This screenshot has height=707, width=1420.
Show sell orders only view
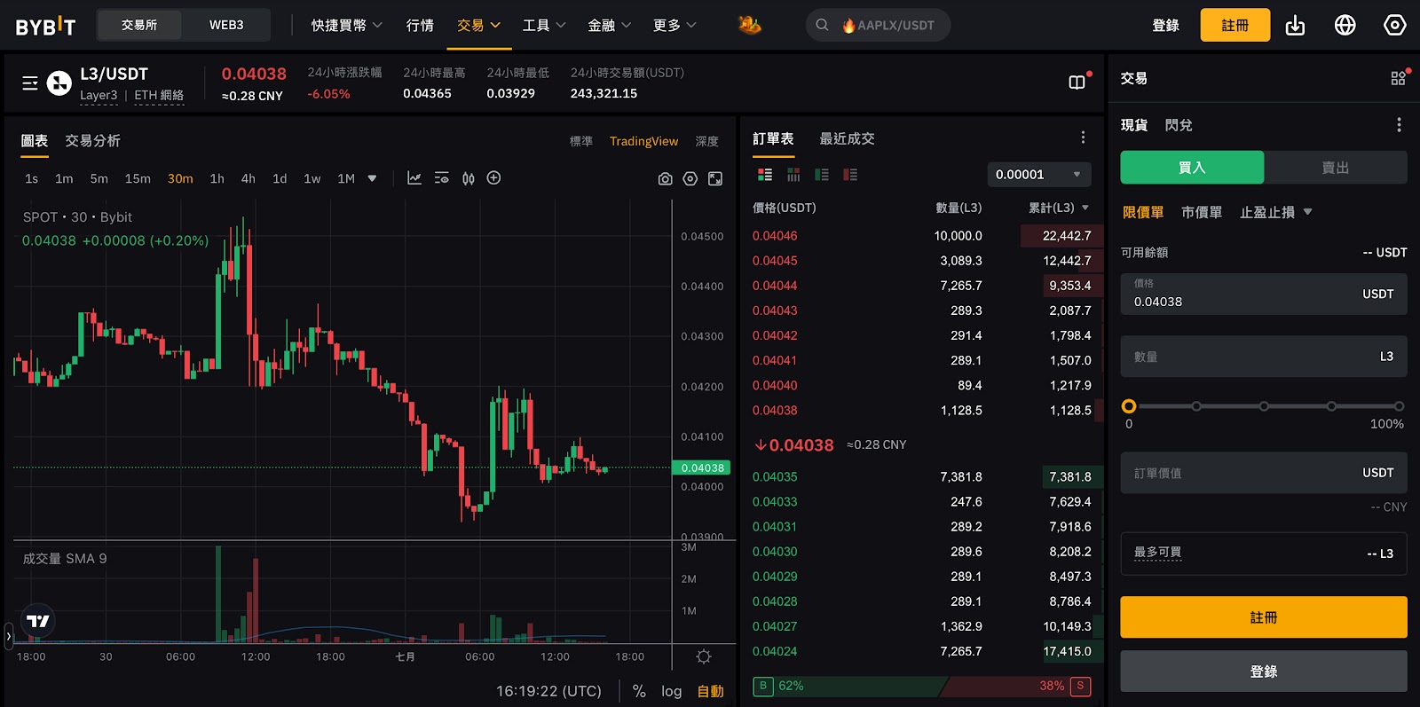850,175
